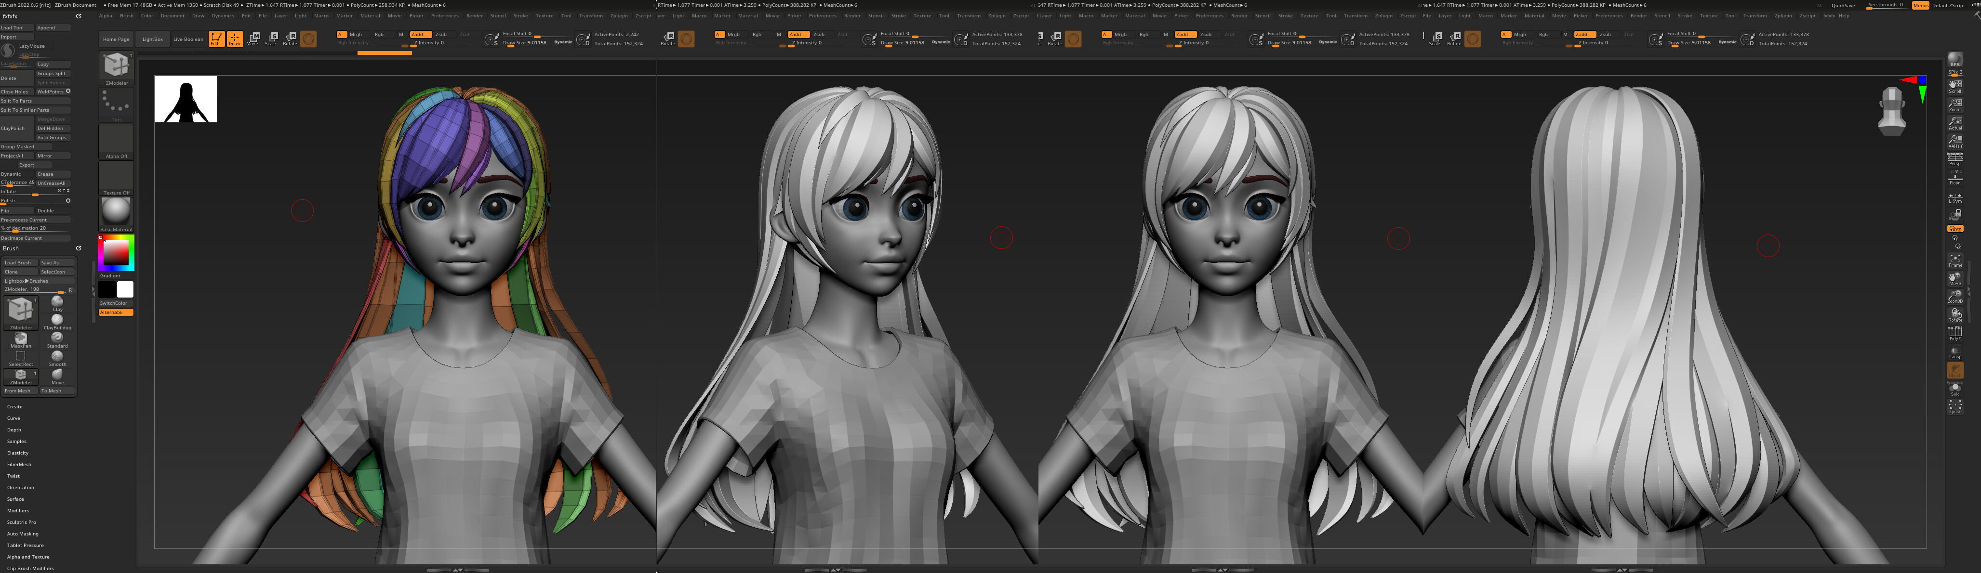
Task: Toggle the Floor grid
Action: click(1955, 178)
